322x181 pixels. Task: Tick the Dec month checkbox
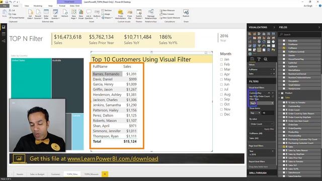(221, 115)
